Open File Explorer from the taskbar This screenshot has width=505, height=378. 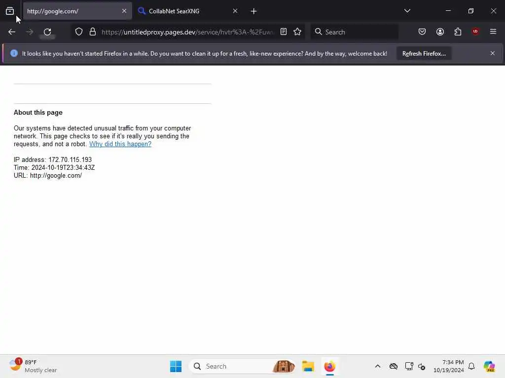click(x=308, y=366)
